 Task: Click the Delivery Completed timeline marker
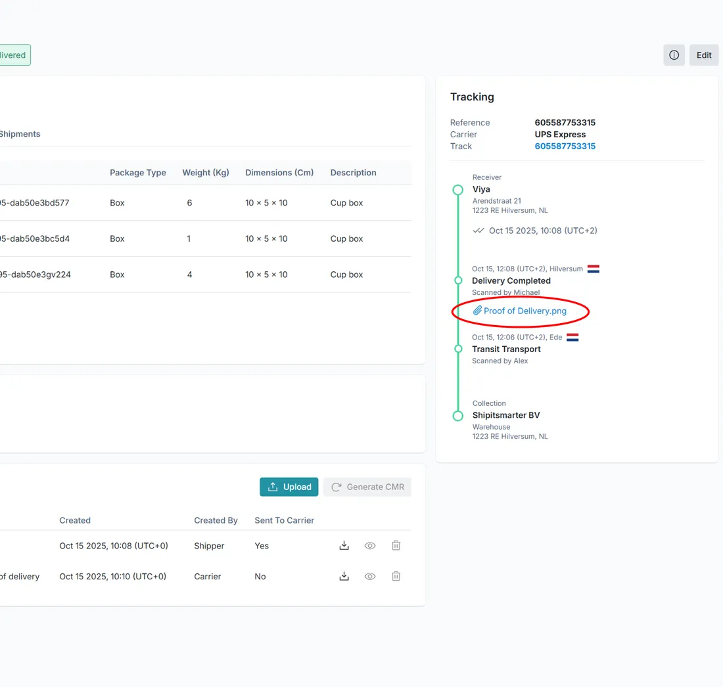[458, 280]
